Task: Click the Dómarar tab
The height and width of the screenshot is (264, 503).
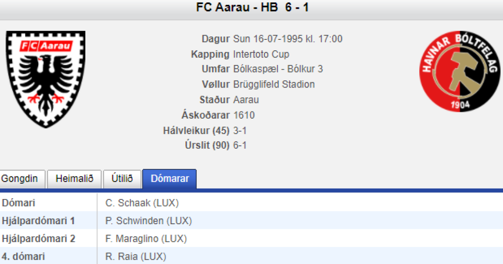Action: (169, 179)
